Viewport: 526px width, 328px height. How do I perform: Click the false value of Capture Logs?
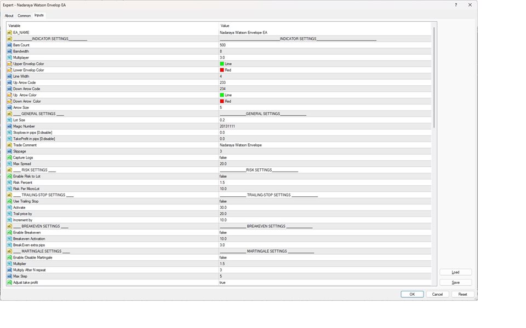click(x=223, y=157)
